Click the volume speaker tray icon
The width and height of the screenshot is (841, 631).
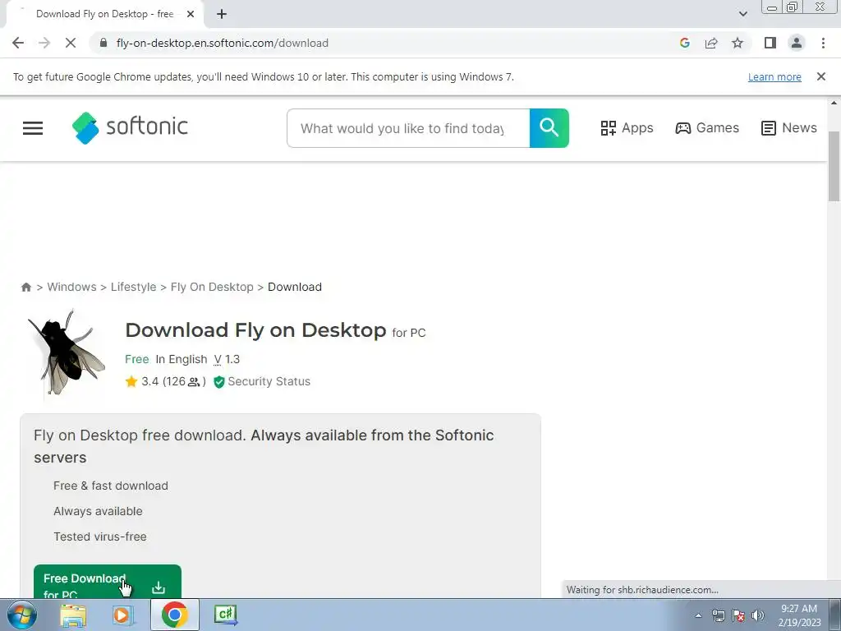coord(758,615)
